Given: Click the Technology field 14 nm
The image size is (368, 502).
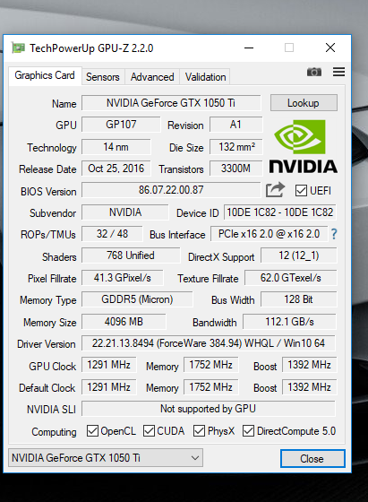Looking at the screenshot, I should point(116,147).
